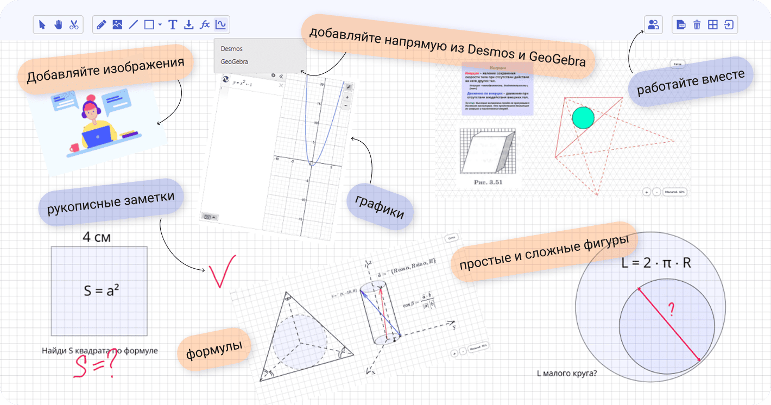Click the exit board icon
Viewport: 771px width, 405px height.
point(729,24)
